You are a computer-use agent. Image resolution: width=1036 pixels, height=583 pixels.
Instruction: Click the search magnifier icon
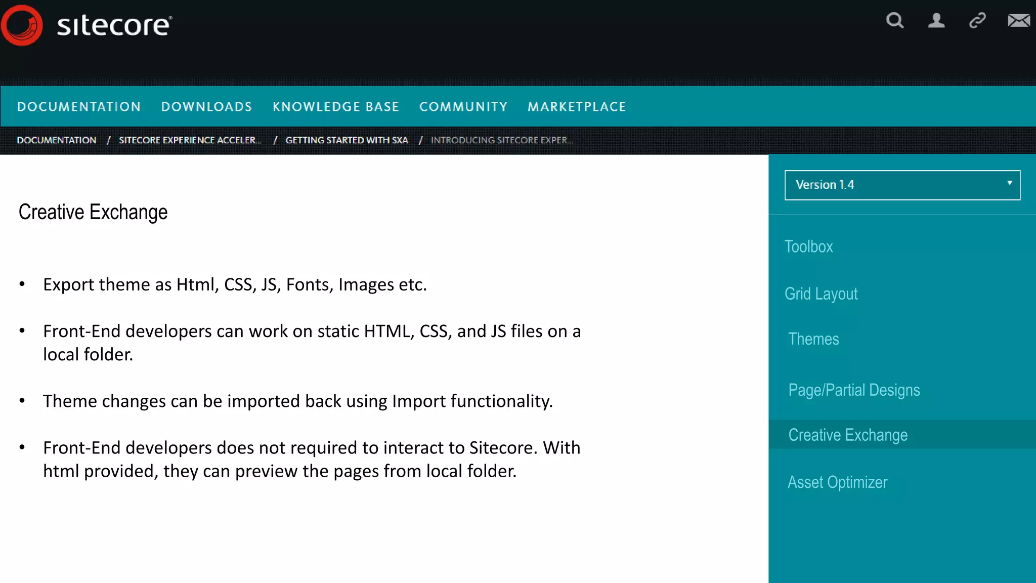(x=894, y=21)
